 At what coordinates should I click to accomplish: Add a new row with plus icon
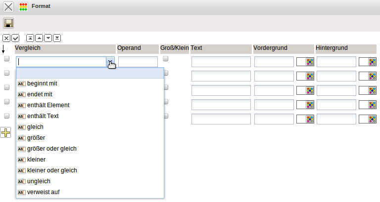pos(6,132)
